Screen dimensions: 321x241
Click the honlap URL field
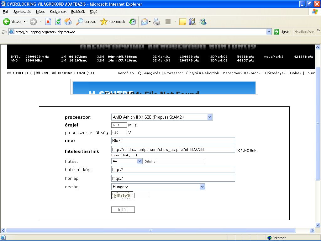click(x=173, y=178)
